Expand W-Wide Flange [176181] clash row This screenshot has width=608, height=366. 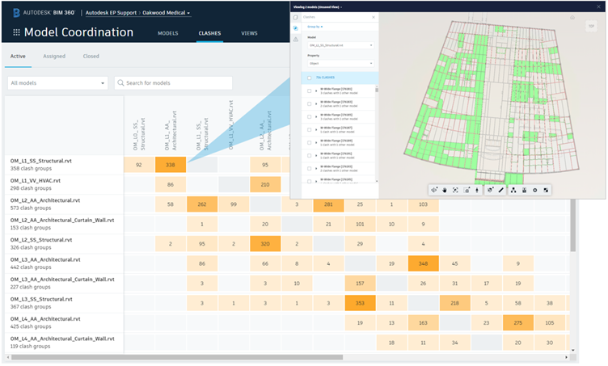pyautogui.click(x=316, y=91)
